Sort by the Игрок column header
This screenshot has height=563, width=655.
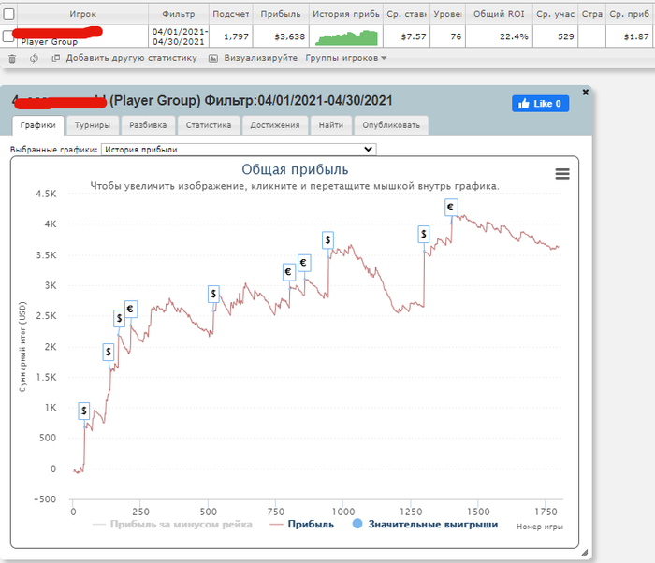[x=82, y=14]
